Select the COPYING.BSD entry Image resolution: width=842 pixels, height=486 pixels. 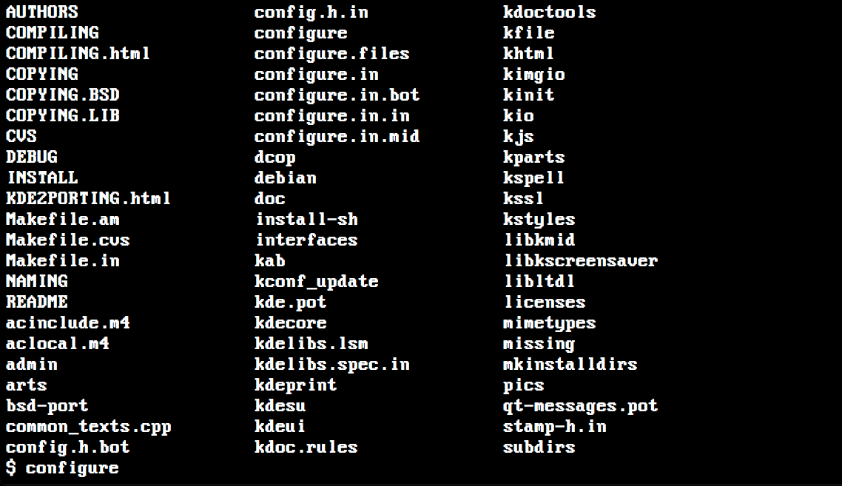point(63,95)
